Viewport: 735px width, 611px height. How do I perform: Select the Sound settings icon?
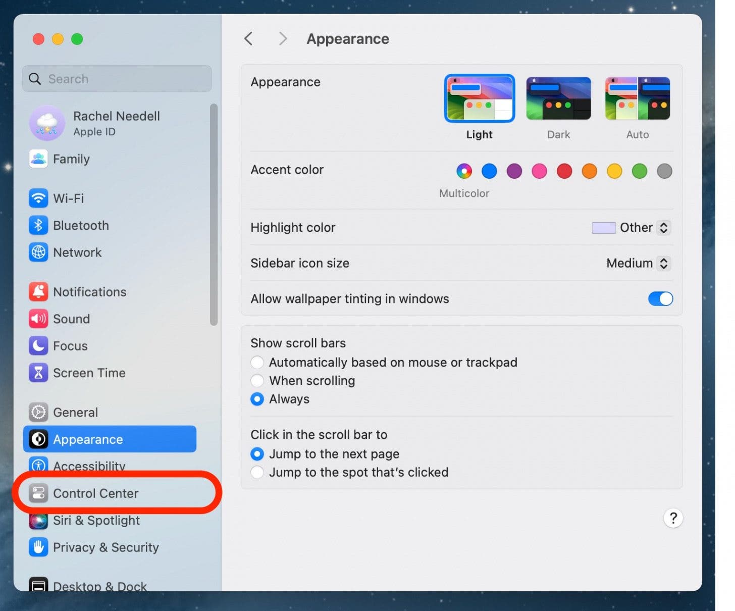point(38,319)
